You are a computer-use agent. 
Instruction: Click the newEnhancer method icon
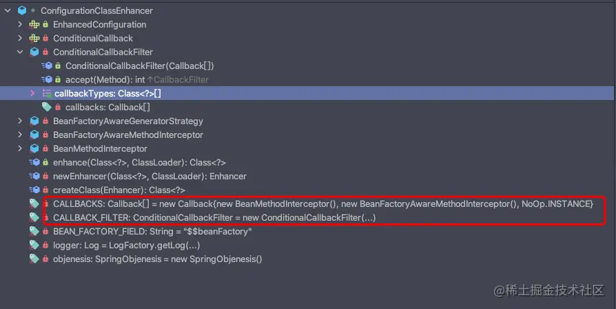34,176
